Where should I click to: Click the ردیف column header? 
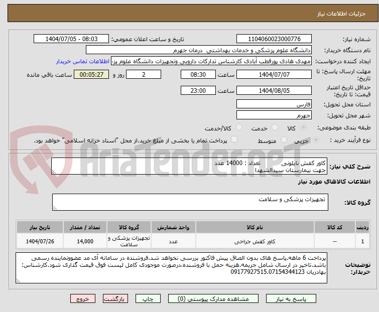362,227
